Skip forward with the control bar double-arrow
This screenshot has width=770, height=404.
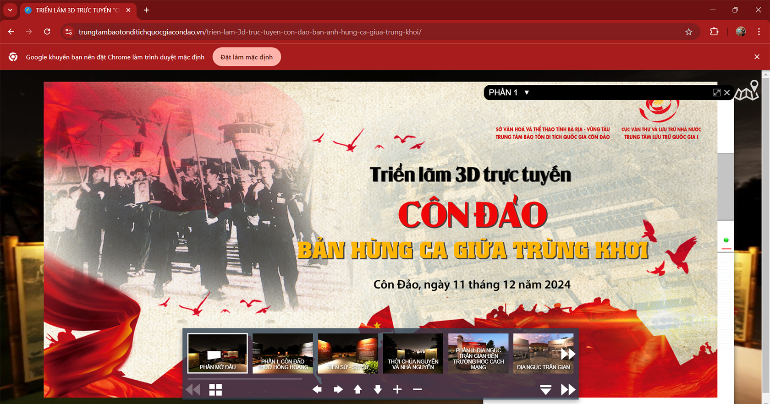(568, 389)
